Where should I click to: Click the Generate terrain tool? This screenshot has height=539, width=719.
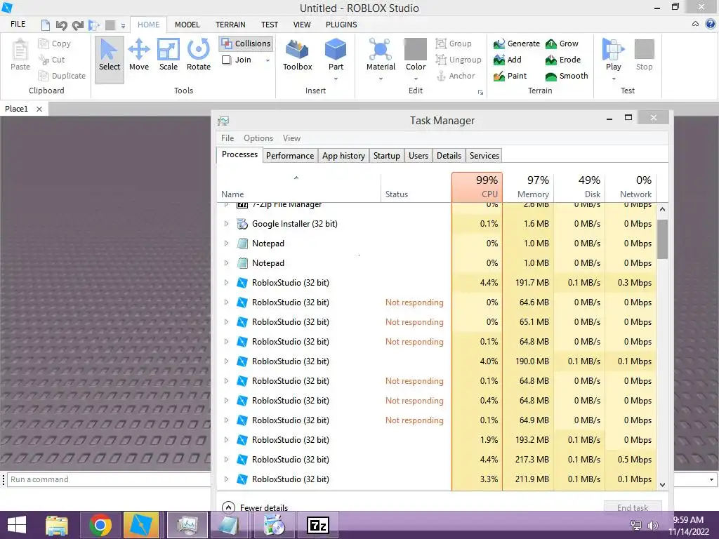pos(517,44)
